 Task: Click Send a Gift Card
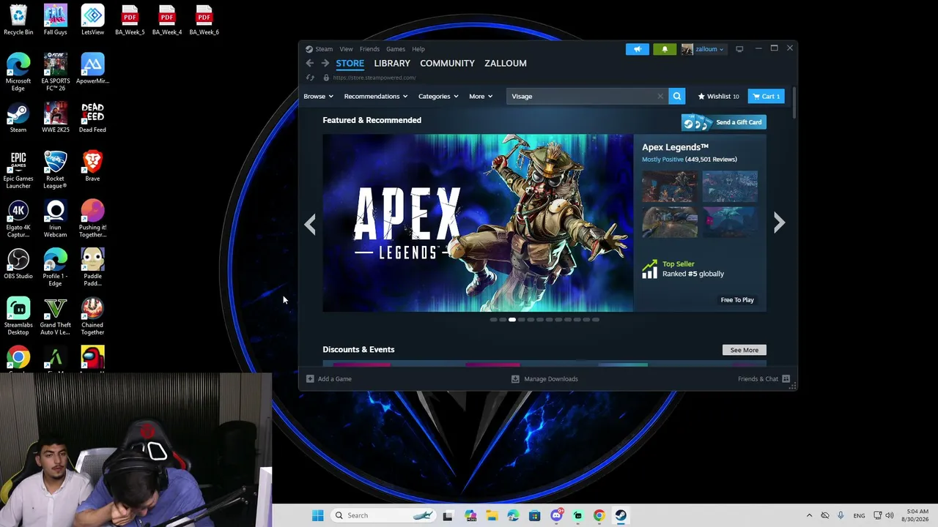[x=724, y=122]
